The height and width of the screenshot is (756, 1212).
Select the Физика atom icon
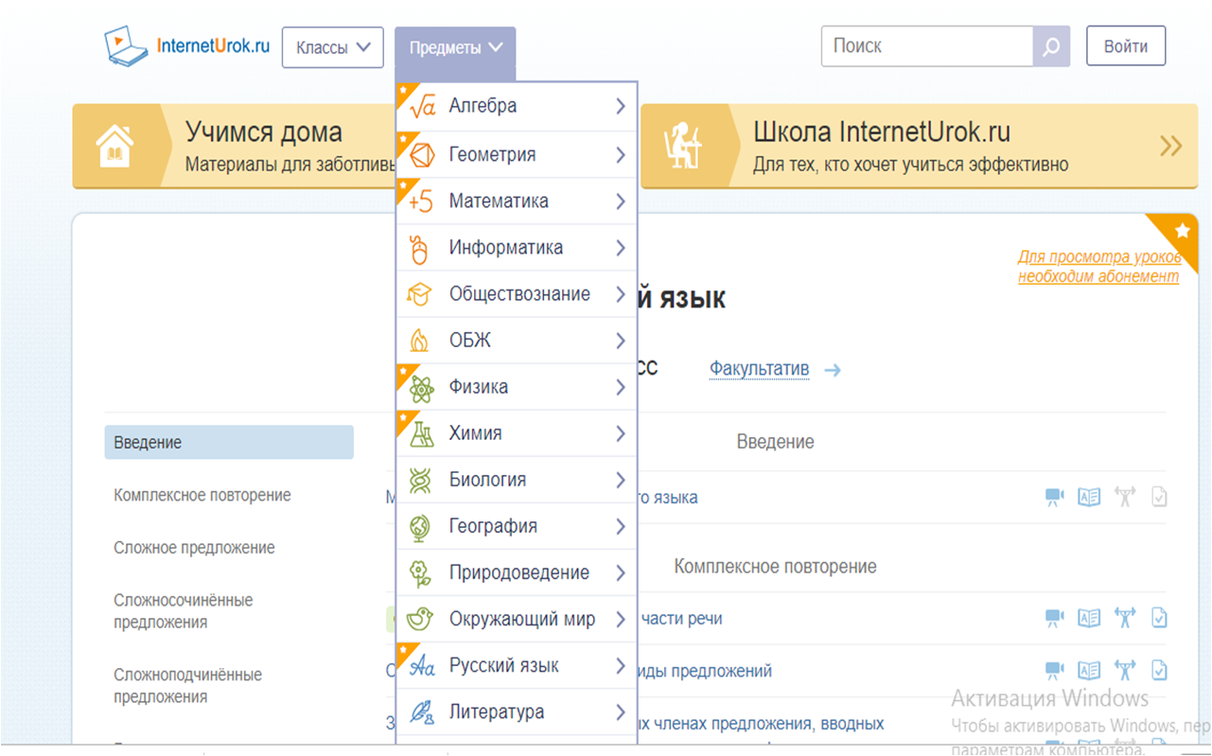tap(421, 387)
